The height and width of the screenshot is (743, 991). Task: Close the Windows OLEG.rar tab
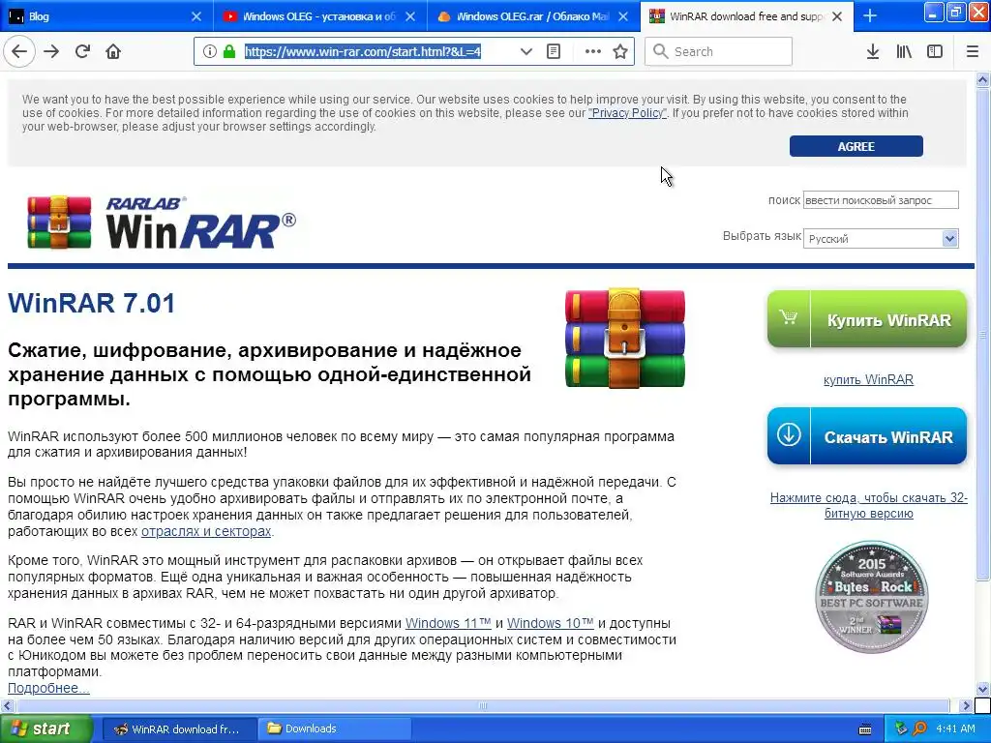(623, 16)
